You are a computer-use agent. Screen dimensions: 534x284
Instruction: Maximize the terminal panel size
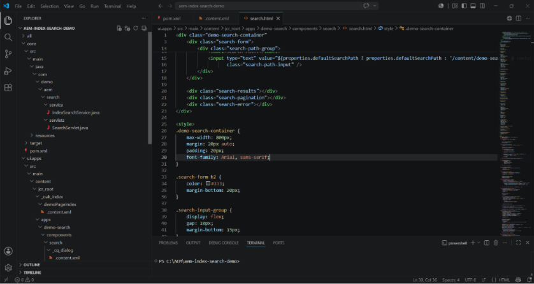(518, 243)
